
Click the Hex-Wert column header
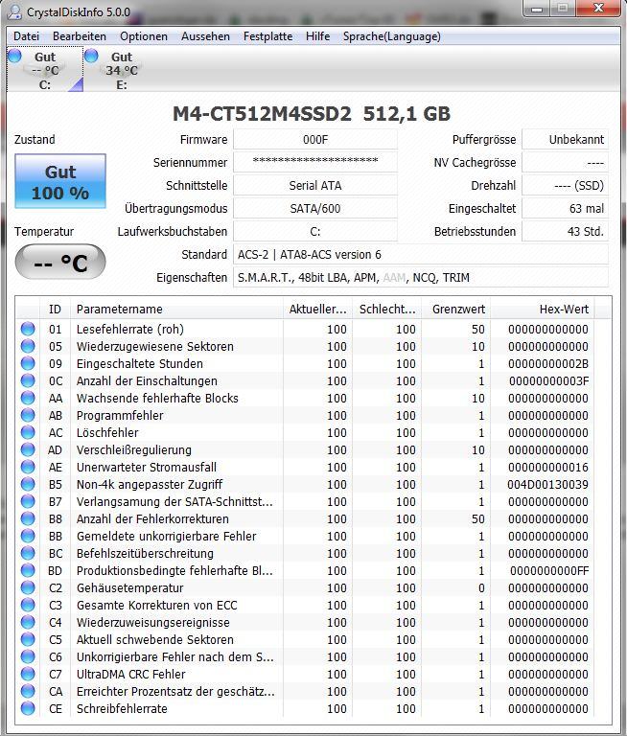coord(543,309)
